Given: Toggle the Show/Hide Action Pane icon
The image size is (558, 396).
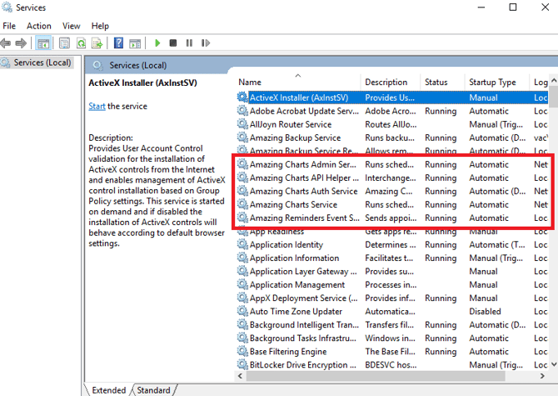Looking at the screenshot, I should coord(135,43).
